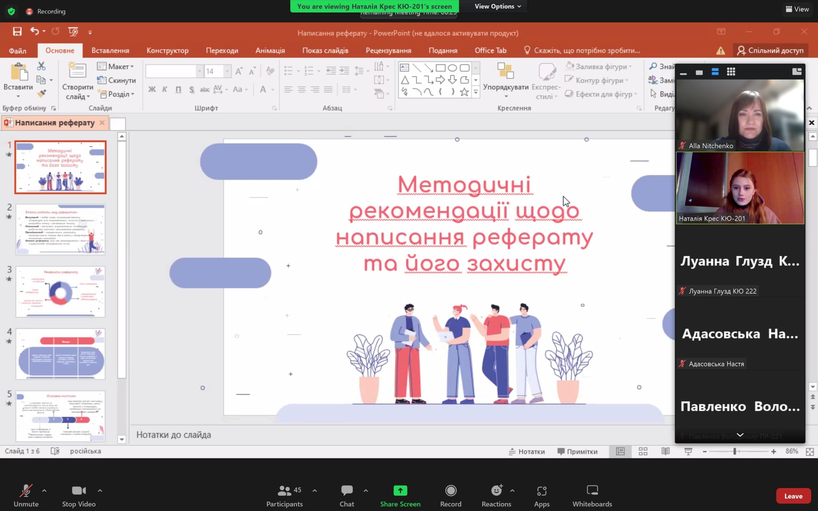
Task: Open Ефекти для фігур dropdown
Action: click(x=601, y=94)
